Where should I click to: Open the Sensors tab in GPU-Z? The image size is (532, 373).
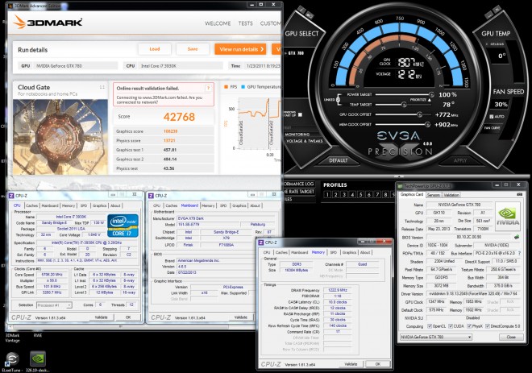click(x=433, y=194)
